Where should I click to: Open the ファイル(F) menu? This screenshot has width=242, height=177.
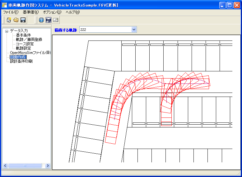click(11, 12)
